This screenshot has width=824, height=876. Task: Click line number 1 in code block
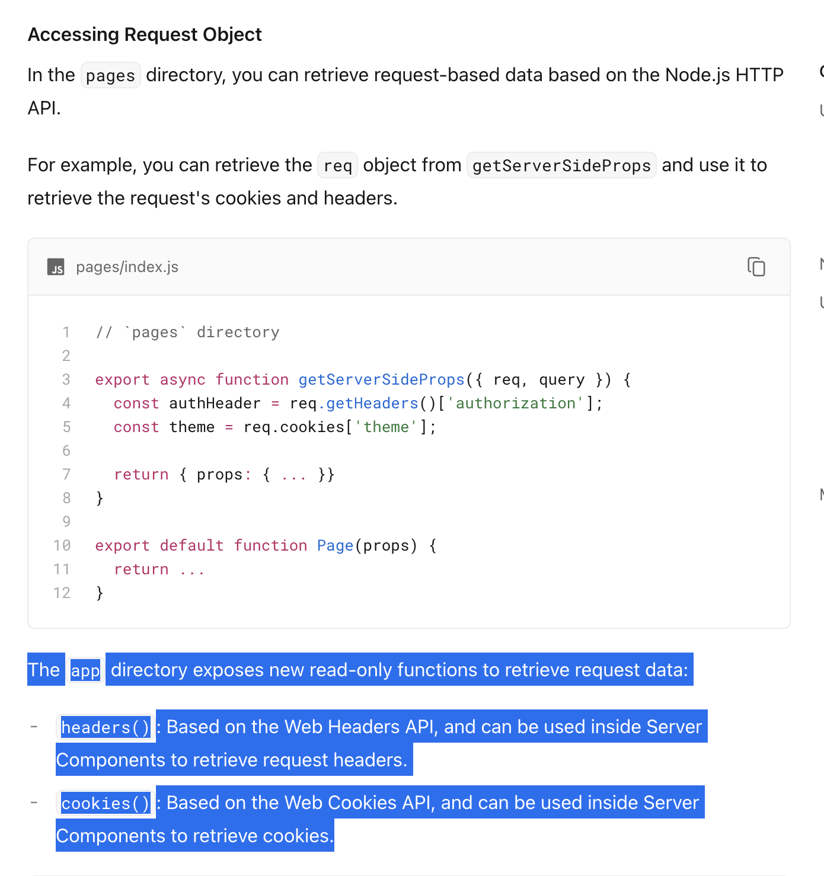[66, 332]
